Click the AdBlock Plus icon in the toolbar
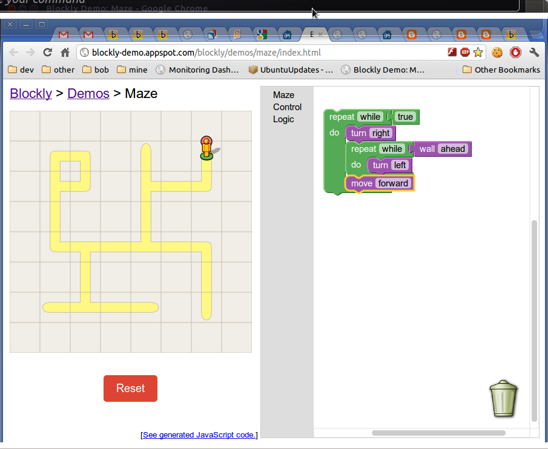 (464, 53)
